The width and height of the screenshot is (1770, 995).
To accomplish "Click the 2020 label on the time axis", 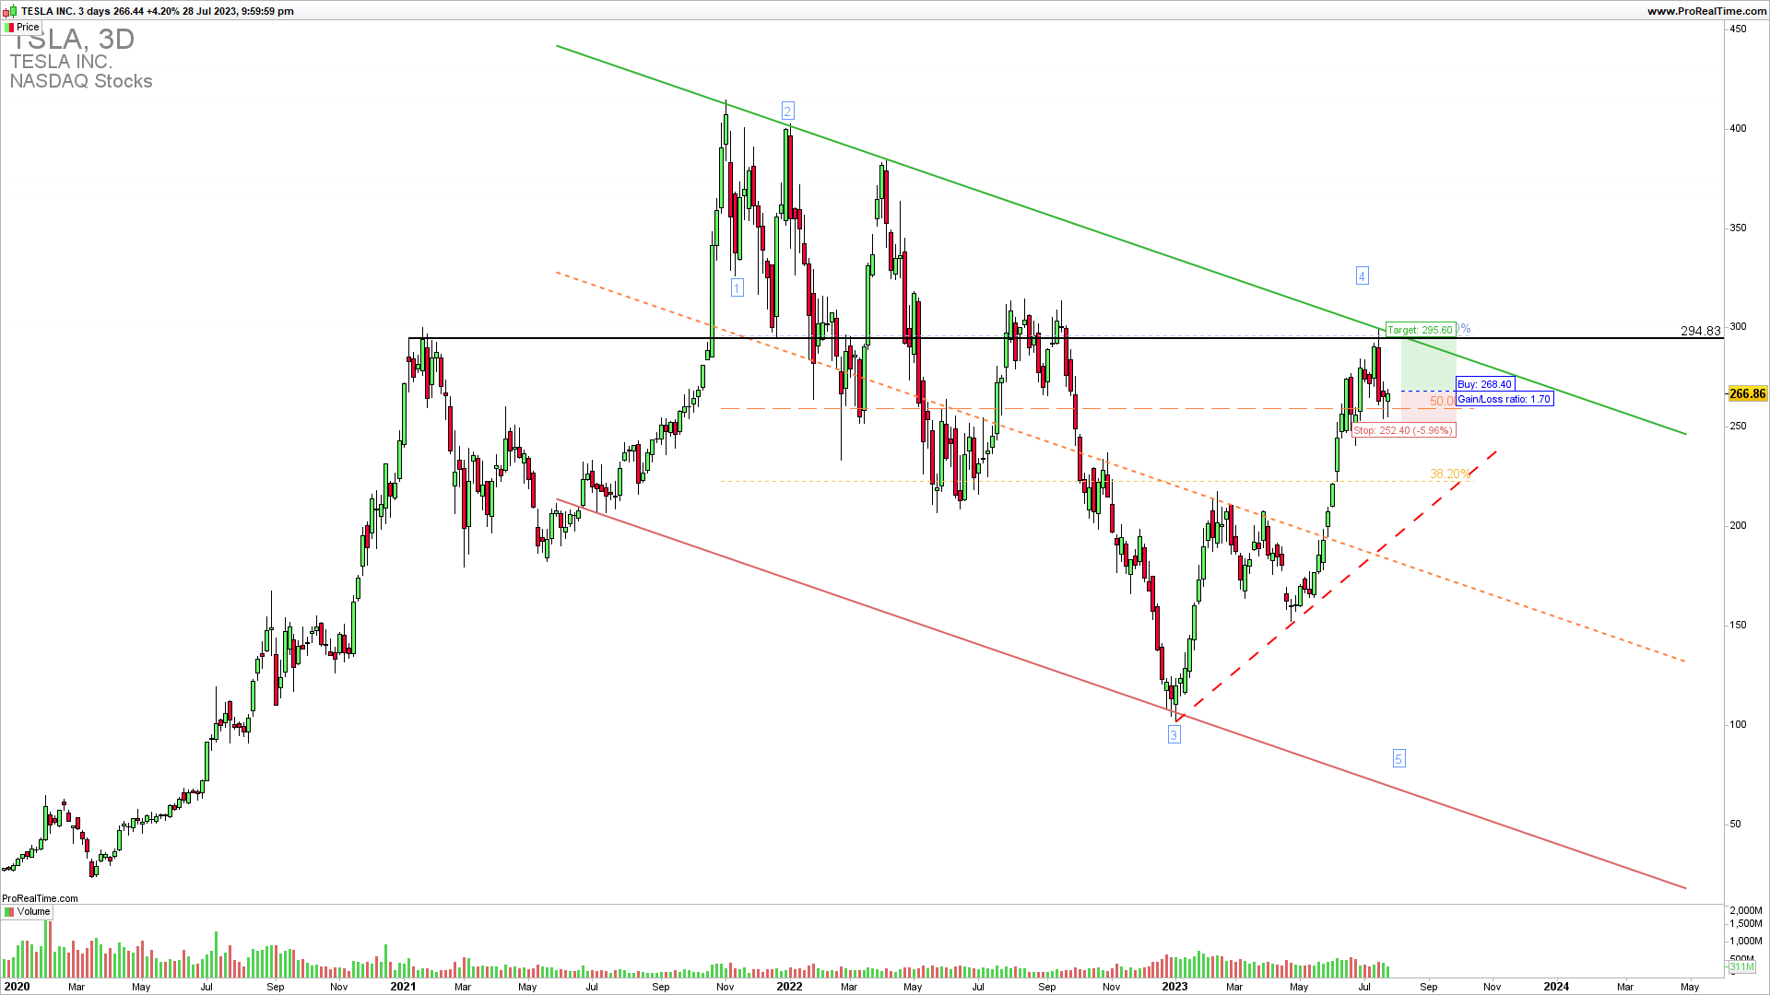I will pos(17,986).
